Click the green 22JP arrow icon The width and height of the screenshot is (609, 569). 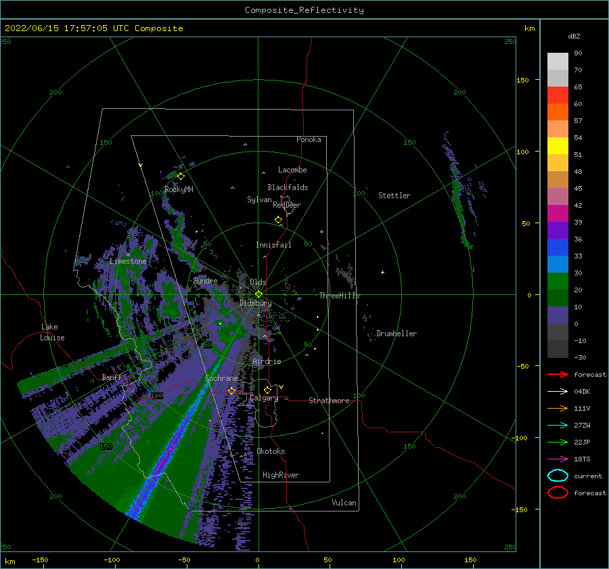pyautogui.click(x=558, y=442)
